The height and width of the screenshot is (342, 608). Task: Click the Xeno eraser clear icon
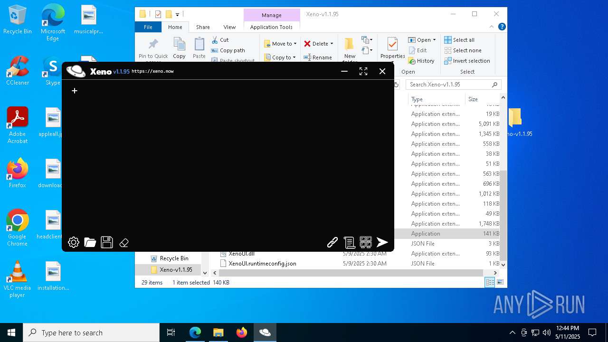124,243
